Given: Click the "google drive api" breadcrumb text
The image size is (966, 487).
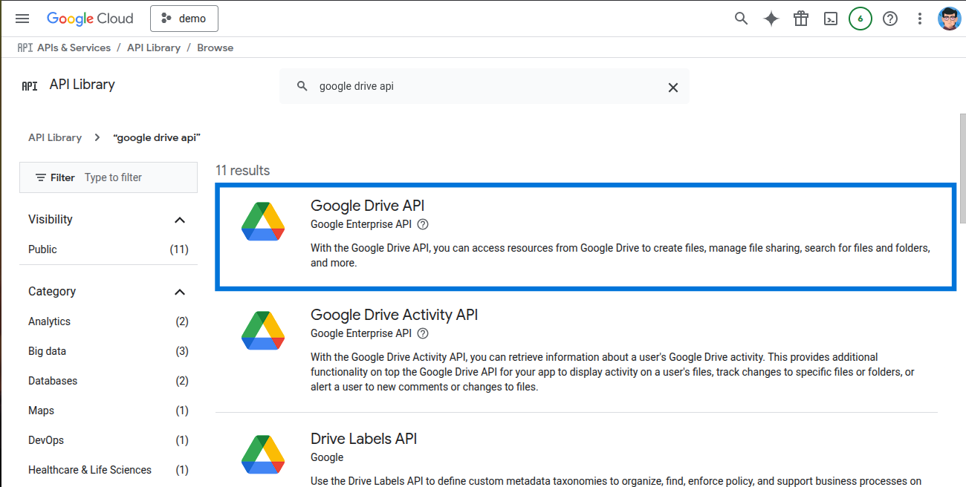Looking at the screenshot, I should click(157, 137).
